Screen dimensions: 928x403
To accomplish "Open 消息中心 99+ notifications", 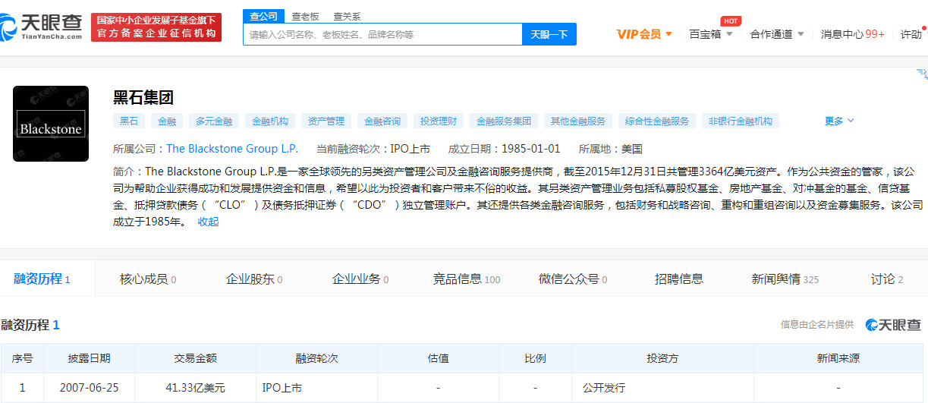I will pyautogui.click(x=852, y=34).
